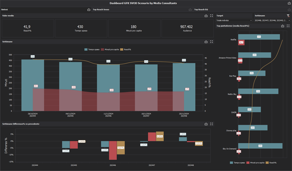Click the Netflix red Minuti pro capite bar

click(x=241, y=42)
